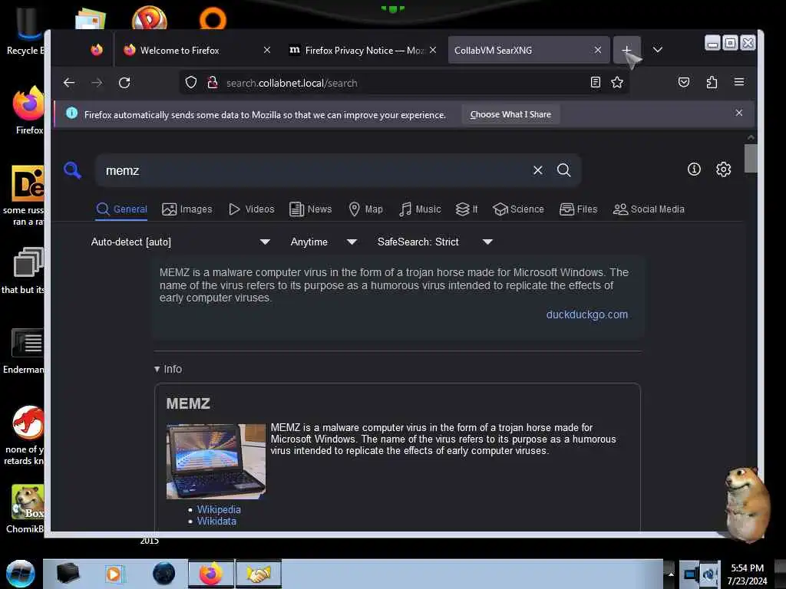
Task: Open the Pocket save icon
Action: click(684, 83)
